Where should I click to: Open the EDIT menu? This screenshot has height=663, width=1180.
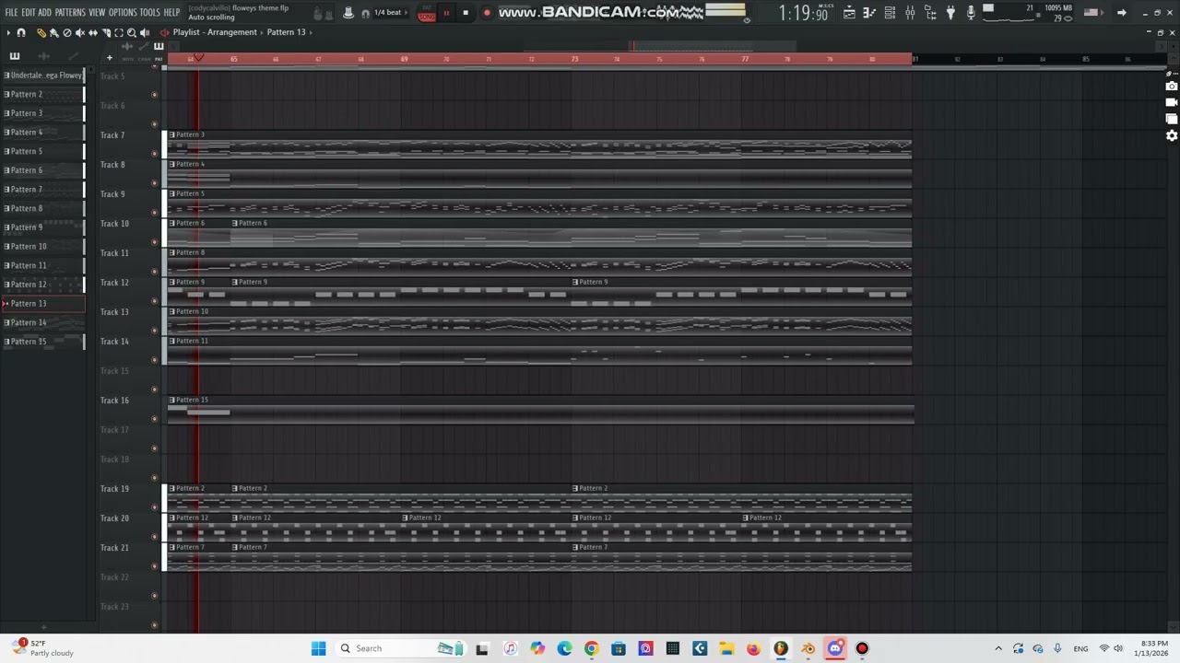pos(29,13)
